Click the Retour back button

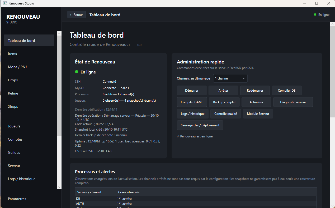tap(76, 15)
